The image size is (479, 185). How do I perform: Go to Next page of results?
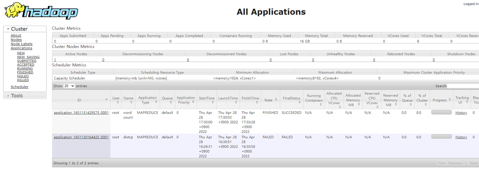point(474,163)
